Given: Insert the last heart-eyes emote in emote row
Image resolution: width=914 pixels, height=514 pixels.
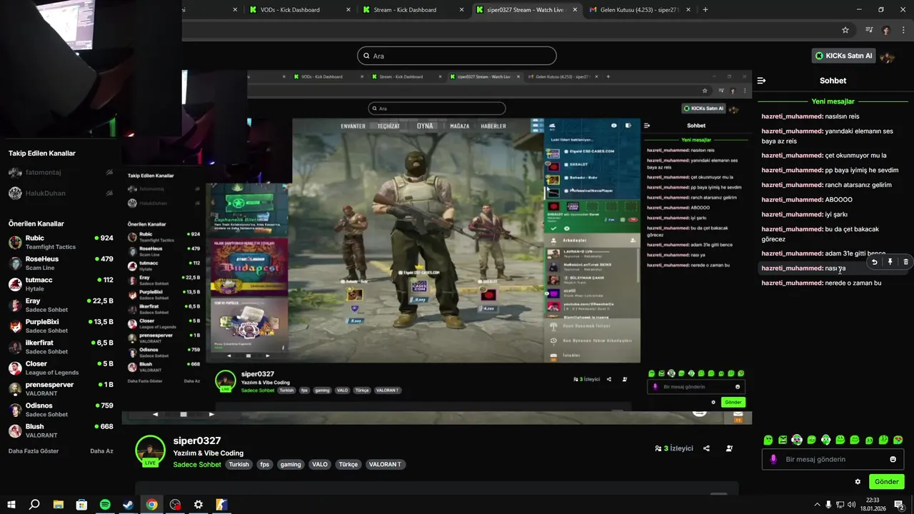Looking at the screenshot, I should 898,440.
